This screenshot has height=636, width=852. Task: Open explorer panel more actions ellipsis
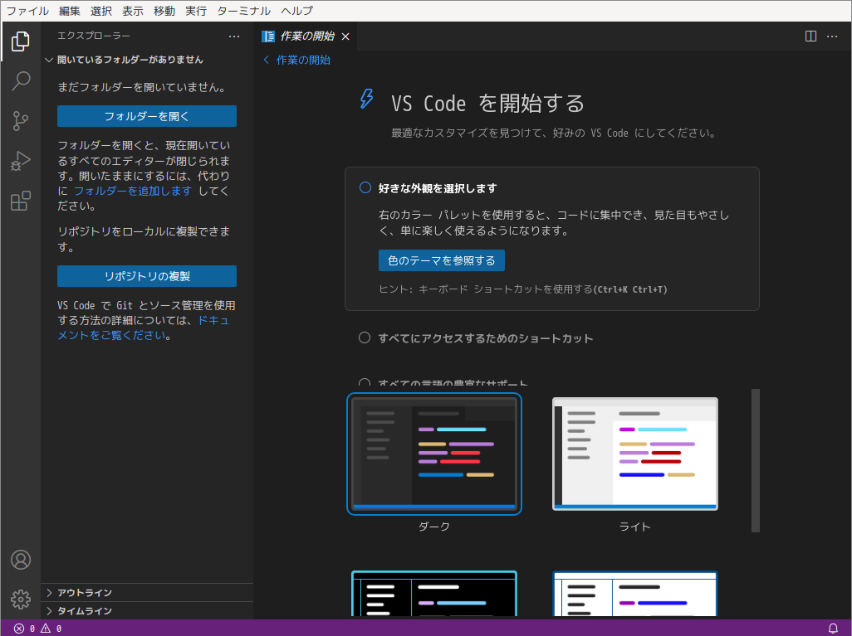tap(234, 36)
